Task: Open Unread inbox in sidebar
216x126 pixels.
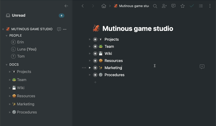Action: [19, 16]
